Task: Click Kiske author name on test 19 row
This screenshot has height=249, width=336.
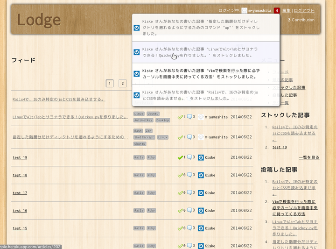Action: [210, 157]
